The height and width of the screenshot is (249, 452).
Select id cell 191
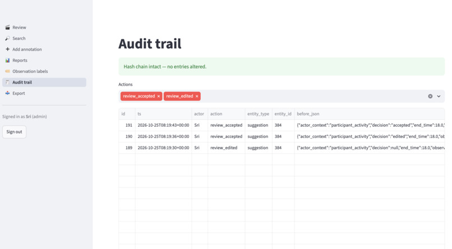tap(127, 125)
